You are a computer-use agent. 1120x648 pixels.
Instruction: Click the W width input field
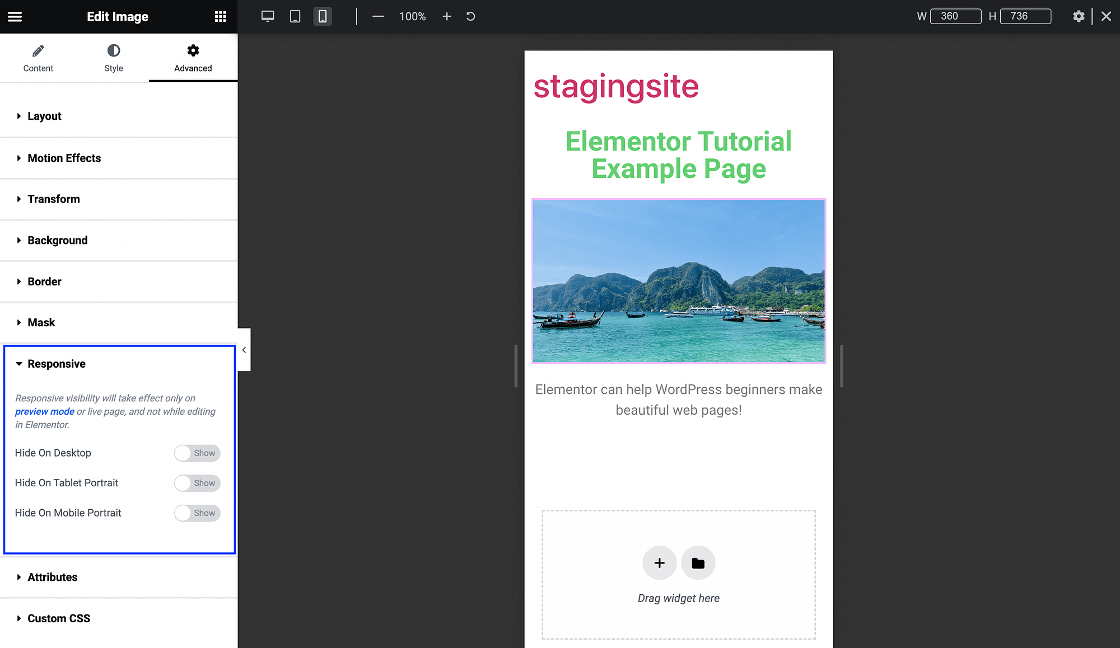coord(955,16)
